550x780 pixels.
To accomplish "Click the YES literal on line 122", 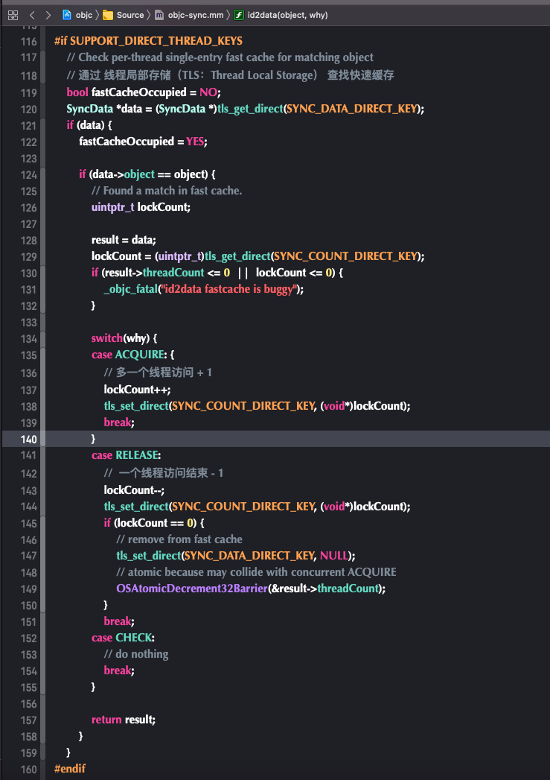I will click(x=195, y=142).
